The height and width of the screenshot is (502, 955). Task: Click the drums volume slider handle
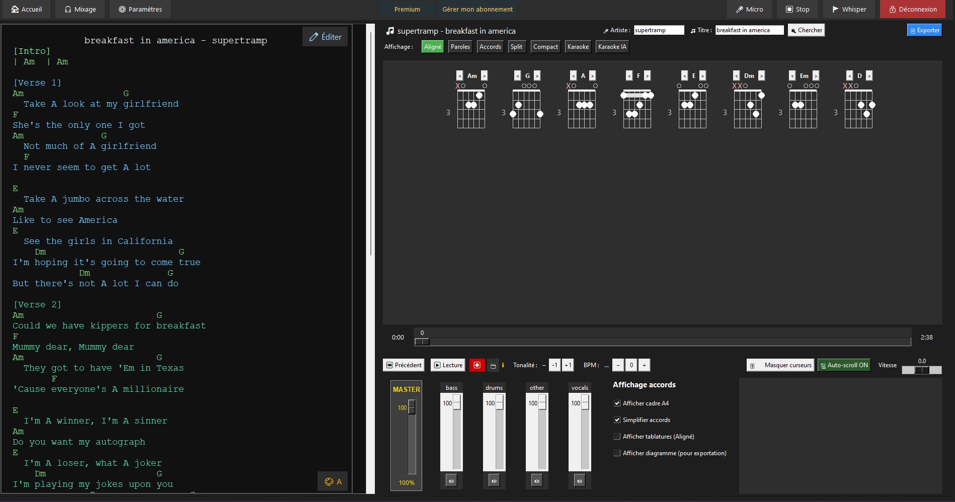coord(500,402)
